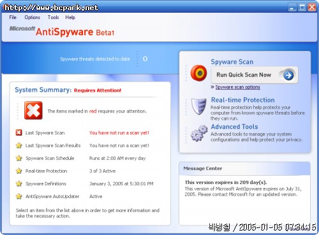Click the red bullseye Spyware Scan icon
The image size is (319, 235).
198,73
